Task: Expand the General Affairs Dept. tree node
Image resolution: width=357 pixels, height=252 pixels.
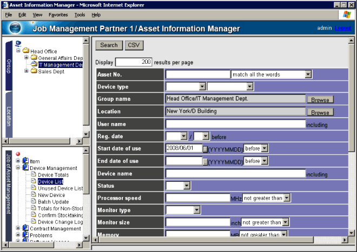Action: pos(27,58)
